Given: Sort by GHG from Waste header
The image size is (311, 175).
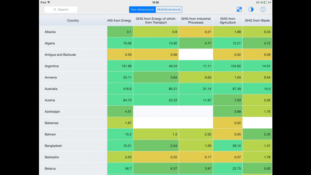Looking at the screenshot, I should coord(257,20).
